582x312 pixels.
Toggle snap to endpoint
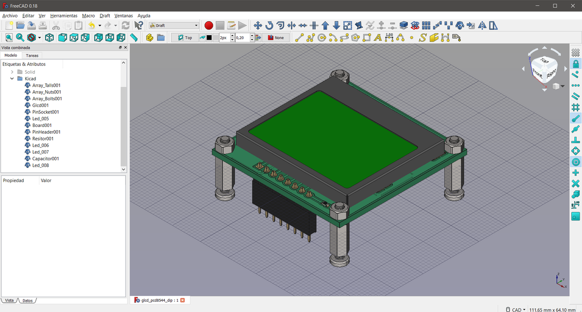[x=576, y=118]
